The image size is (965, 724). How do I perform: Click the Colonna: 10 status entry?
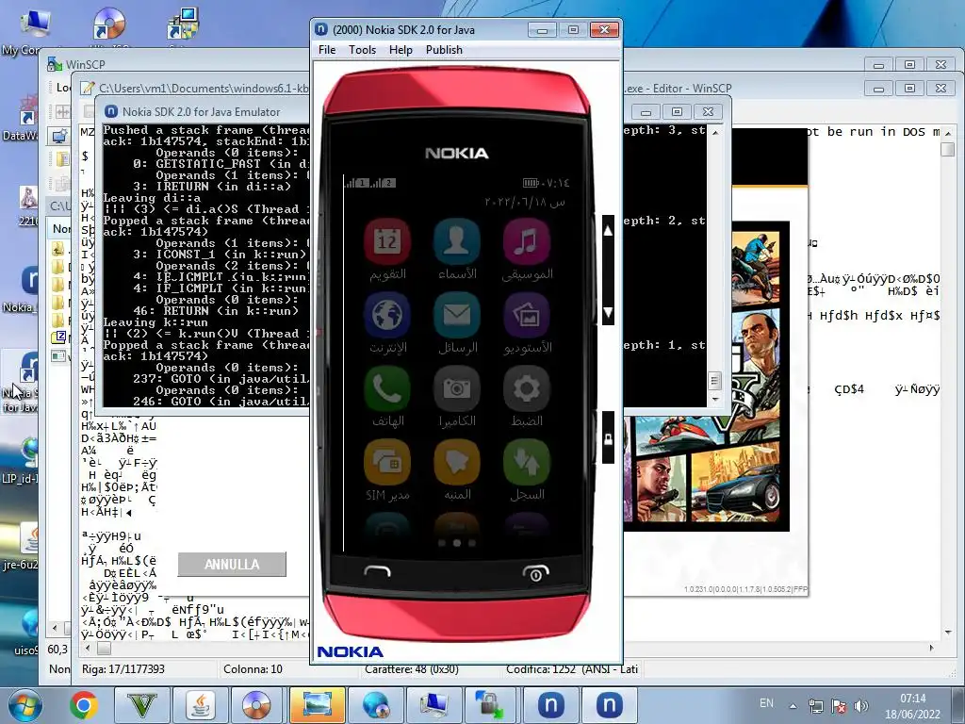[x=253, y=669]
